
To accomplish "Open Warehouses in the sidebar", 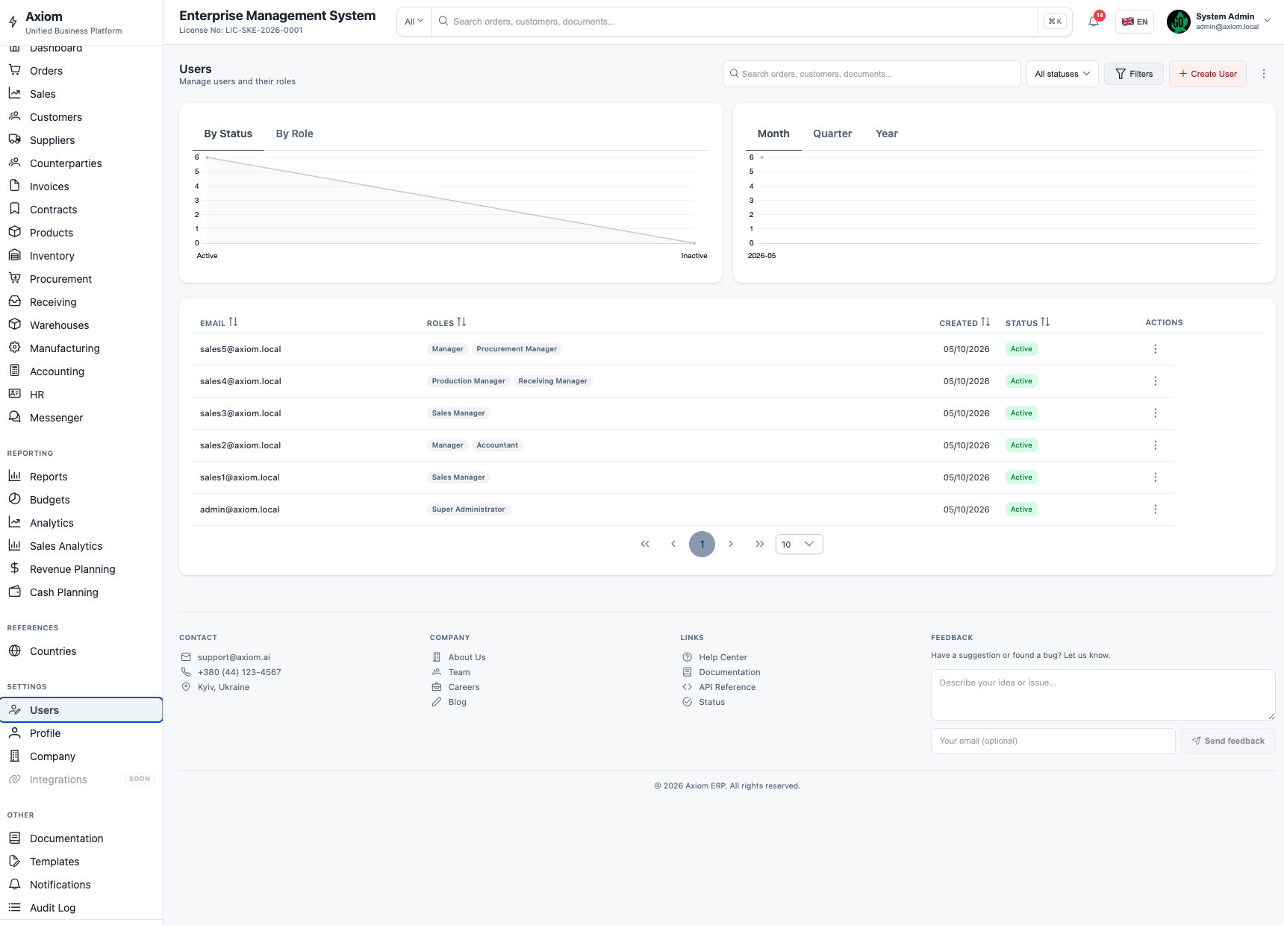I will (81, 325).
